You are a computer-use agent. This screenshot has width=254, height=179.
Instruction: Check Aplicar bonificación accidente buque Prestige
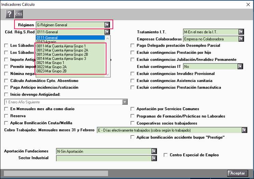[x=133, y=137]
